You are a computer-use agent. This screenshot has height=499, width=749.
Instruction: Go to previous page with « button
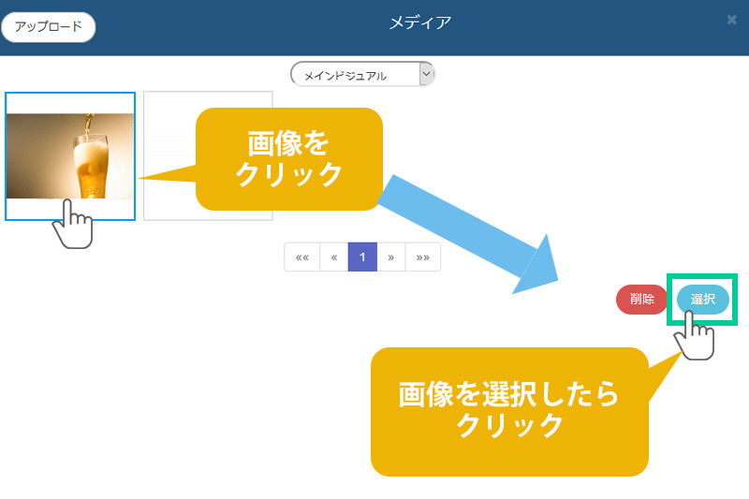tap(333, 257)
